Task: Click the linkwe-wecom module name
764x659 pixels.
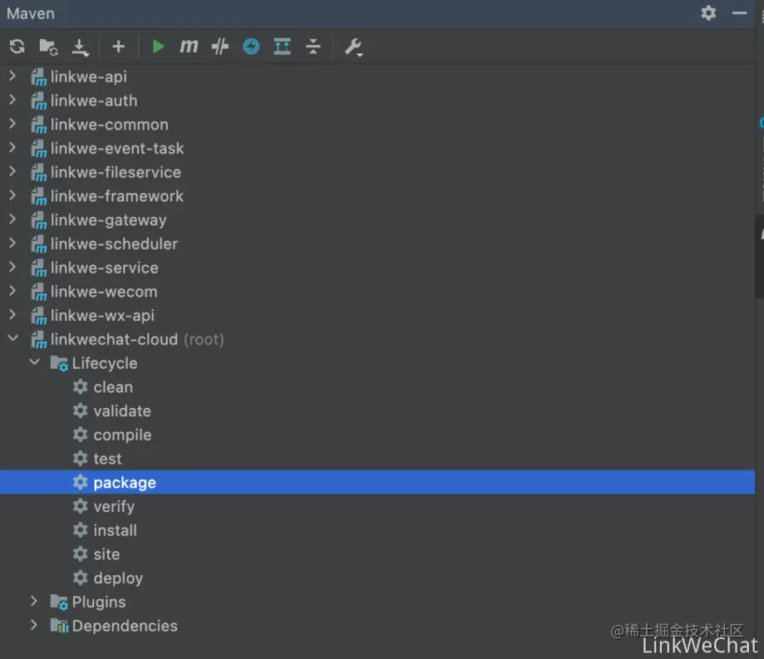Action: click(x=104, y=291)
